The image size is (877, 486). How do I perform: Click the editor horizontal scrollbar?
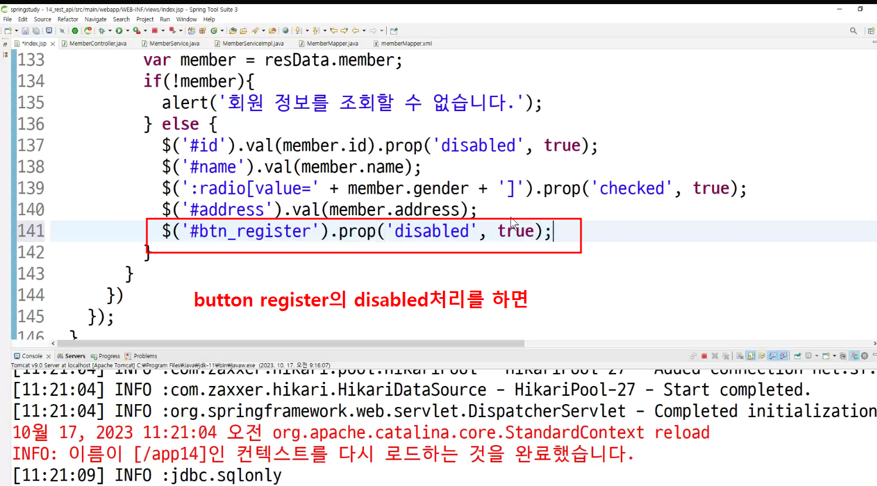[290, 344]
